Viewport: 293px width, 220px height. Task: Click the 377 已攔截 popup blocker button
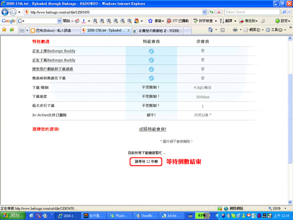[178, 21]
